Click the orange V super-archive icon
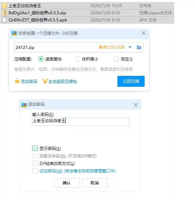 [x=45, y=81]
